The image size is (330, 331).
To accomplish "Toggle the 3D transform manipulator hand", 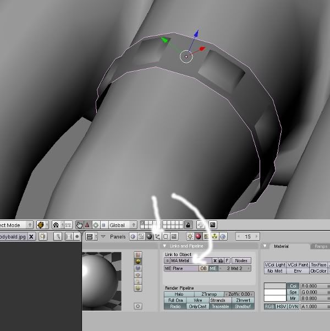I will (80, 225).
